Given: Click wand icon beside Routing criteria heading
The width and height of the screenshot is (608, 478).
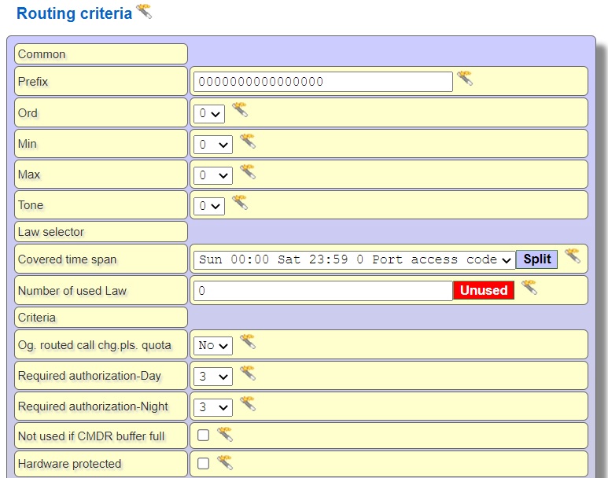Looking at the screenshot, I should 144,11.
